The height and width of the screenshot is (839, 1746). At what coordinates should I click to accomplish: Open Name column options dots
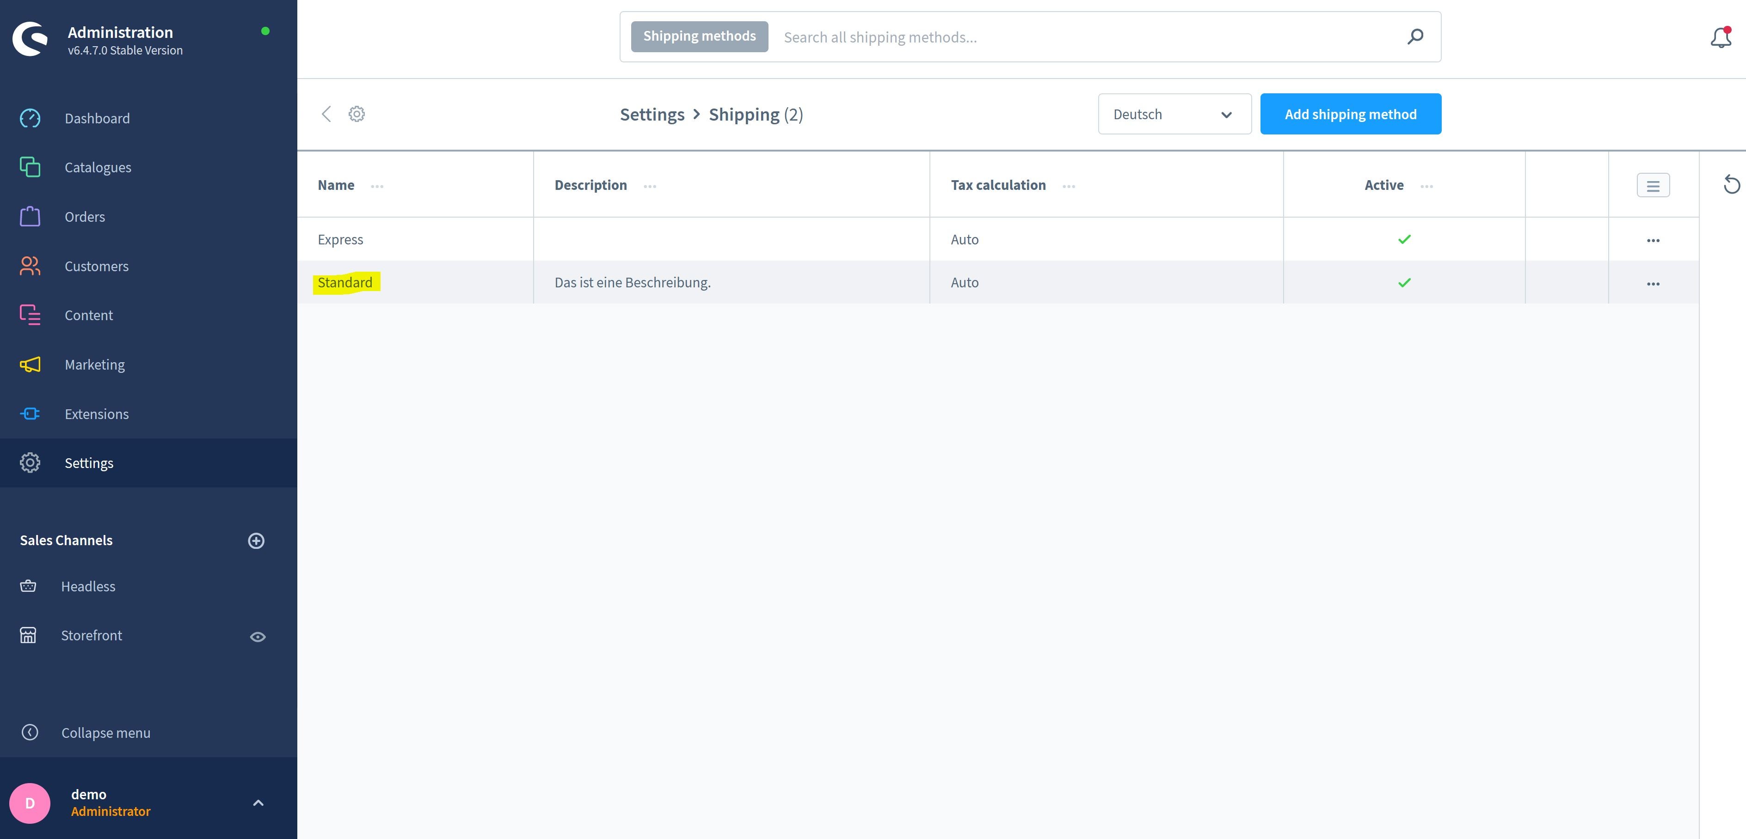(x=377, y=186)
